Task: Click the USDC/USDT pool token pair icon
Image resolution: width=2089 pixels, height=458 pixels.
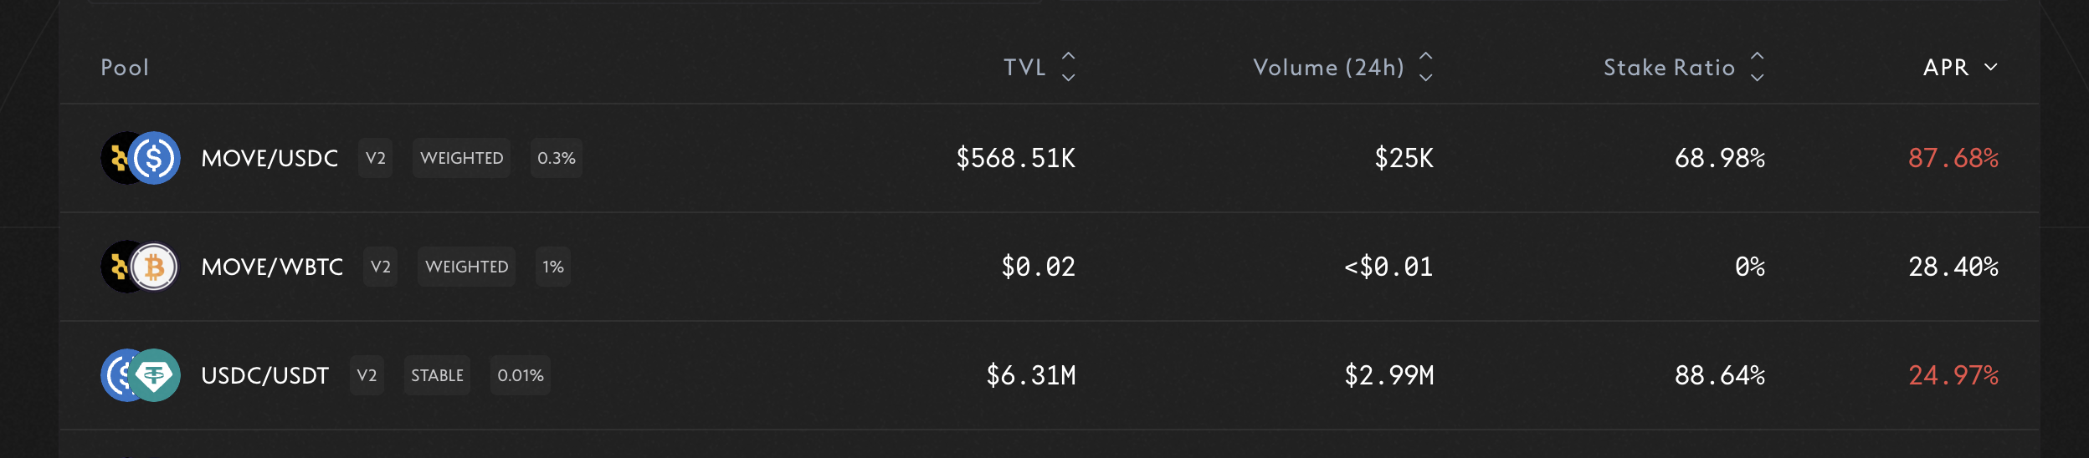Action: [141, 375]
